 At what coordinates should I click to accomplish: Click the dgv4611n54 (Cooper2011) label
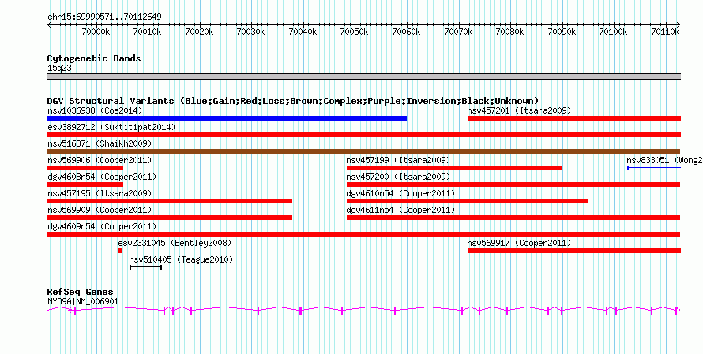400,210
